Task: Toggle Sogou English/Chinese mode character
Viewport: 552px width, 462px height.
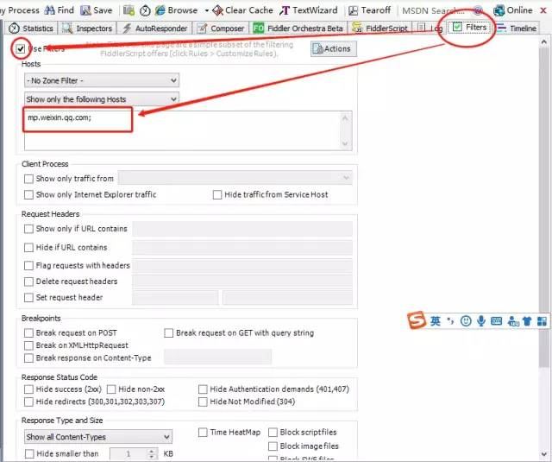Action: click(x=436, y=321)
